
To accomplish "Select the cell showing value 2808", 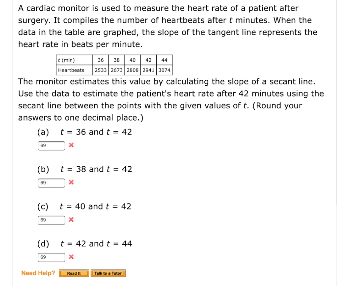I will coord(133,70).
